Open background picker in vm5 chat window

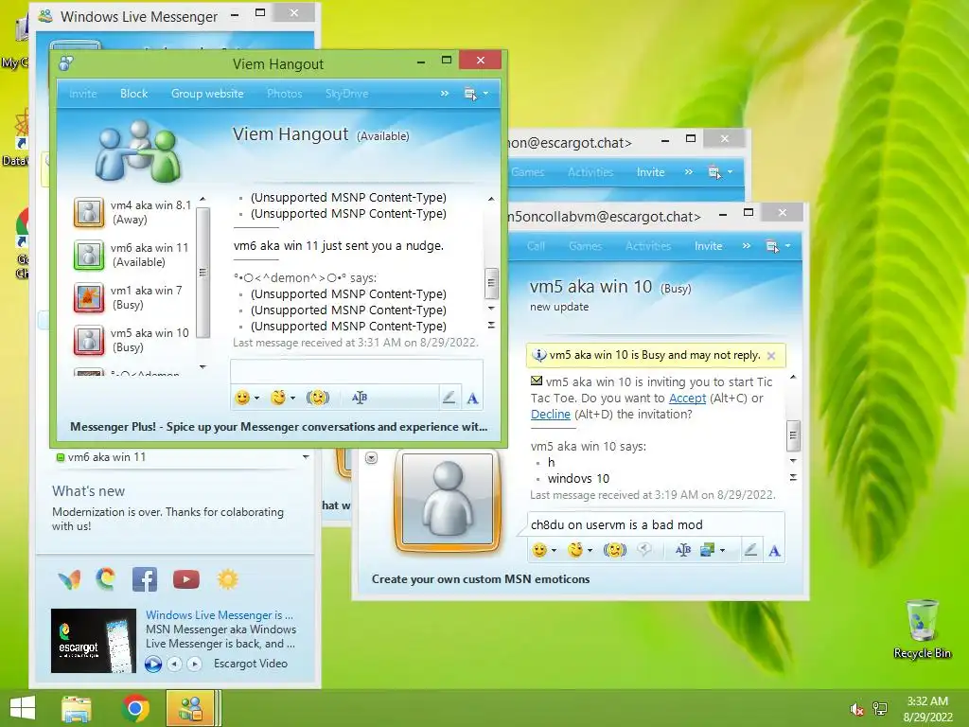tap(707, 550)
